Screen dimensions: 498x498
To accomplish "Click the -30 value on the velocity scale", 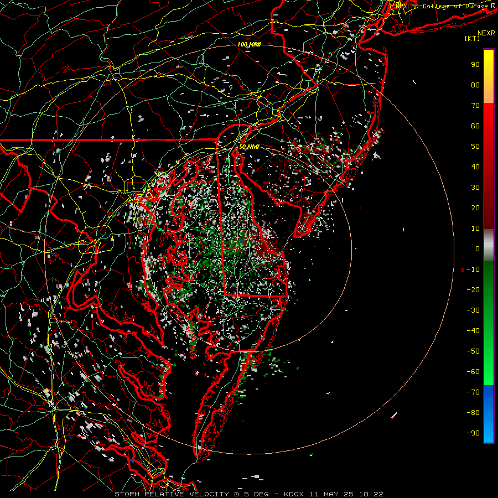I will pyautogui.click(x=473, y=310).
